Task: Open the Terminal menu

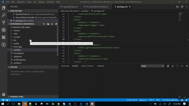Action: 50,2
